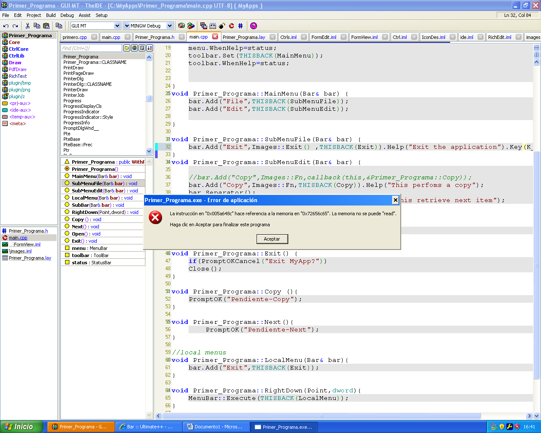Viewport: 541px width, 433px height.
Task: Select the CtrlCore package in list
Action: point(19,49)
